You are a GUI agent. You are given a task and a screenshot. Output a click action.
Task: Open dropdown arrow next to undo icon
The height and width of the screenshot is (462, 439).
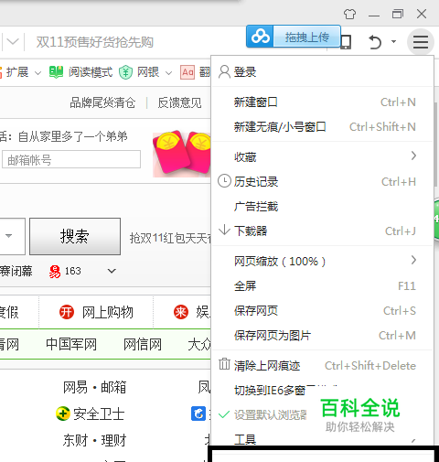[x=394, y=41]
